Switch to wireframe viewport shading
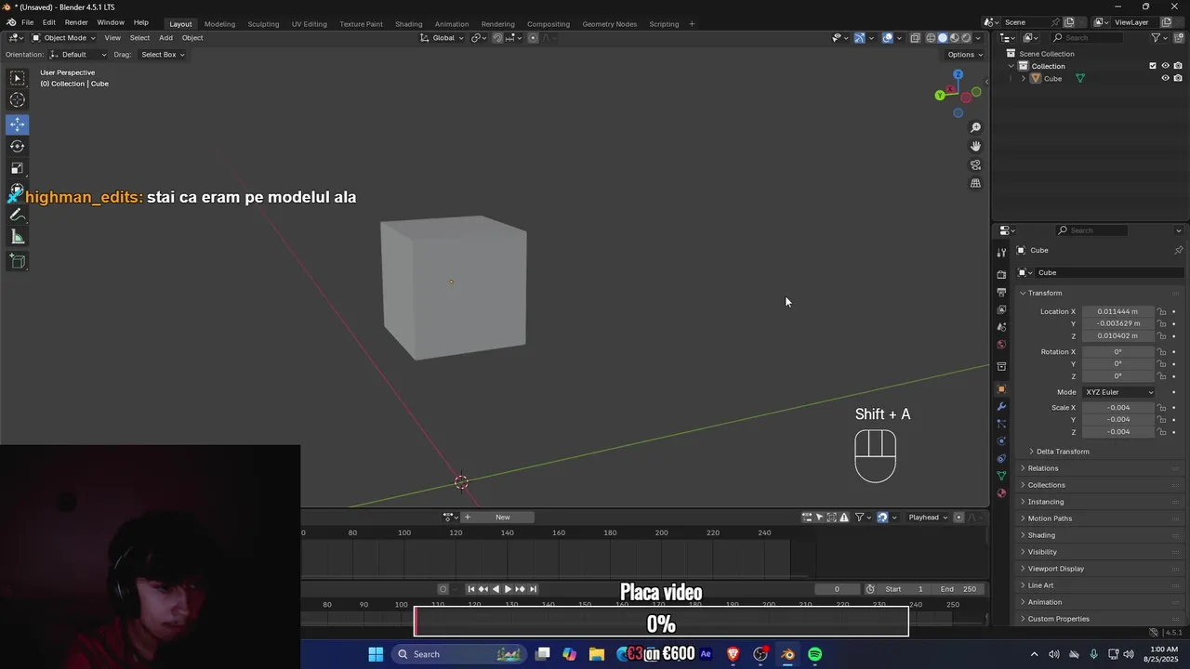 pos(931,38)
